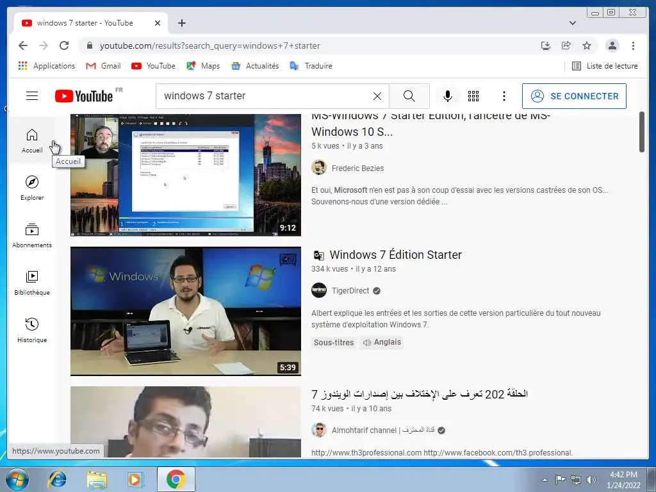The width and height of the screenshot is (656, 492).
Task: Open Windows Explorer folder in taskbar
Action: 97,479
